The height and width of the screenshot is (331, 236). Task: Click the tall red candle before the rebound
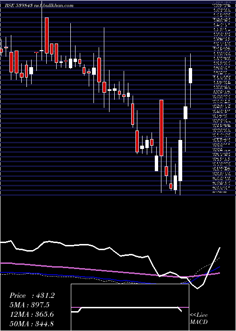[x=161, y=128]
